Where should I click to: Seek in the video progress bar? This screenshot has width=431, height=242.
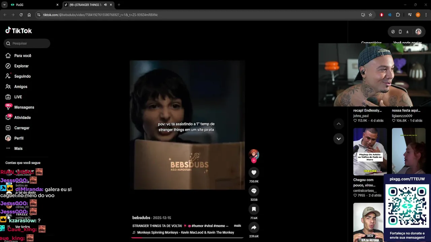pyautogui.click(x=187, y=238)
